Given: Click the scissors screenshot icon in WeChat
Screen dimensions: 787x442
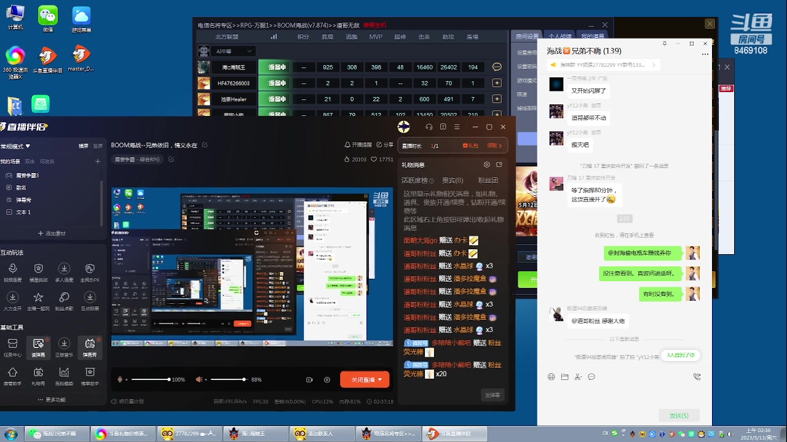Looking at the screenshot, I should tap(578, 377).
